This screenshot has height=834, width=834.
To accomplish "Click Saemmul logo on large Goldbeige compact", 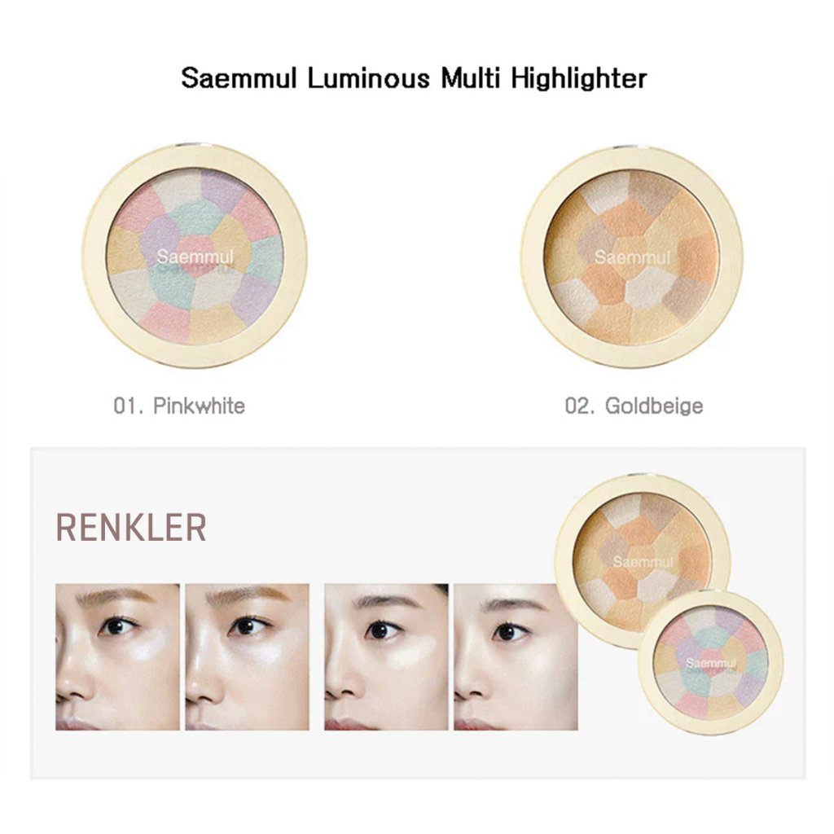I will point(632,257).
